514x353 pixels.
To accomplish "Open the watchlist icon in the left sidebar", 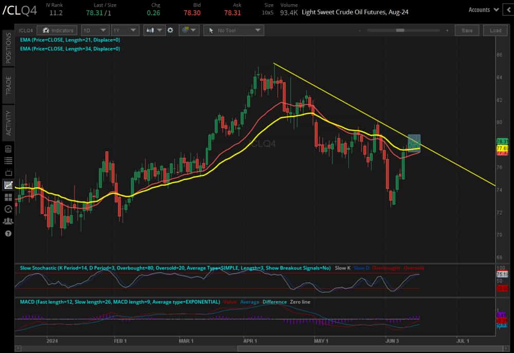I will pos(7,160).
